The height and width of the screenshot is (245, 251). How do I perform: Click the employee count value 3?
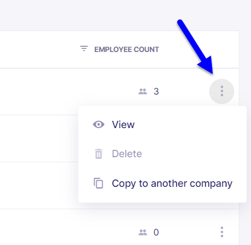click(156, 91)
